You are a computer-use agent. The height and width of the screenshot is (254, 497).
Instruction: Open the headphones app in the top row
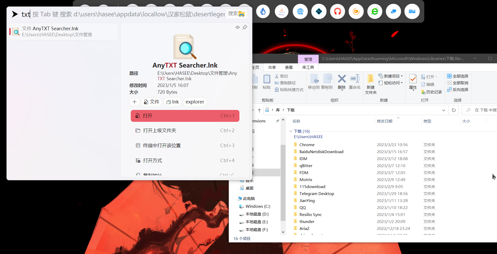(x=337, y=11)
